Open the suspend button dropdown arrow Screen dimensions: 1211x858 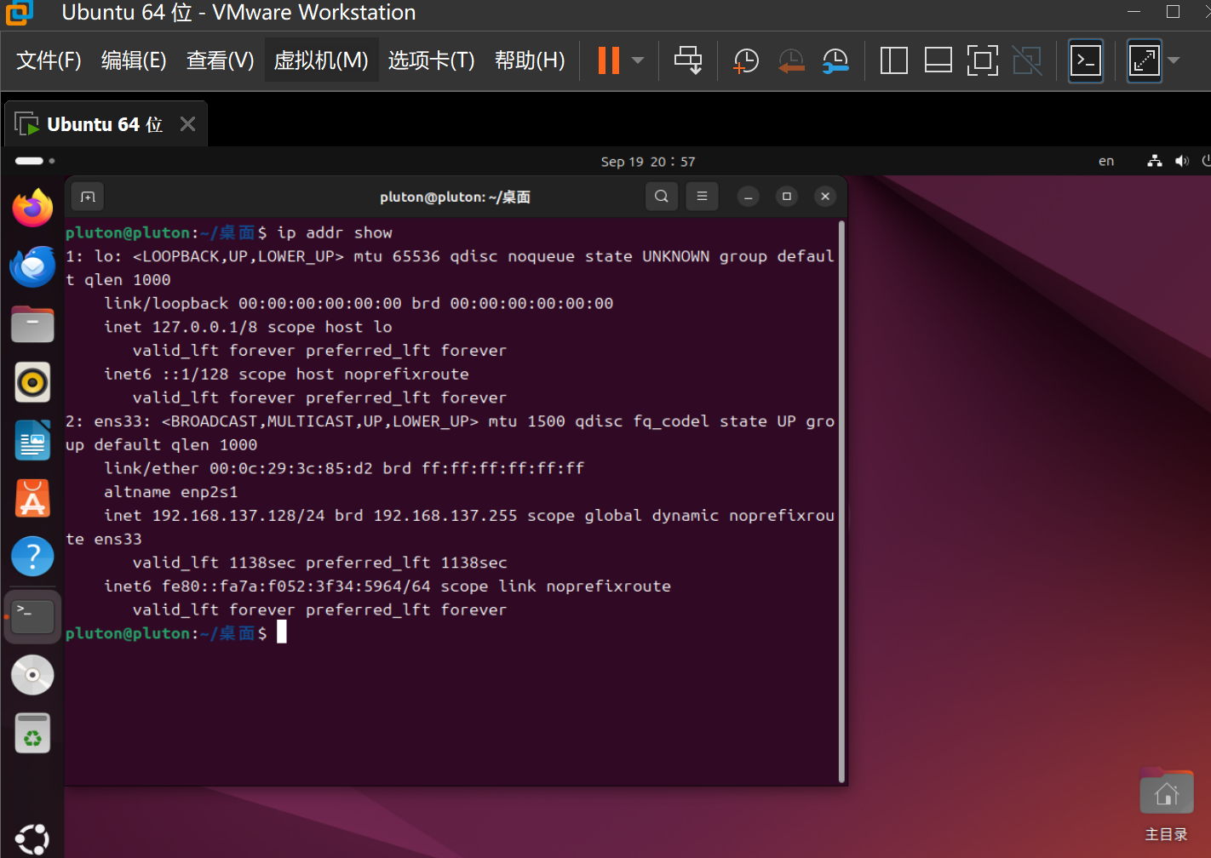click(637, 60)
